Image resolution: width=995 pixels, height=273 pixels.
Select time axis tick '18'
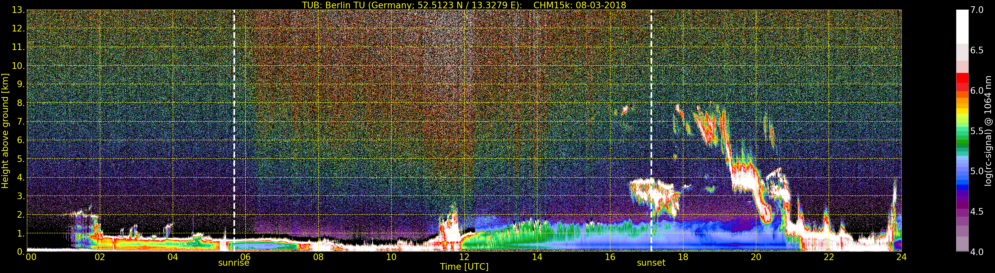click(x=683, y=257)
